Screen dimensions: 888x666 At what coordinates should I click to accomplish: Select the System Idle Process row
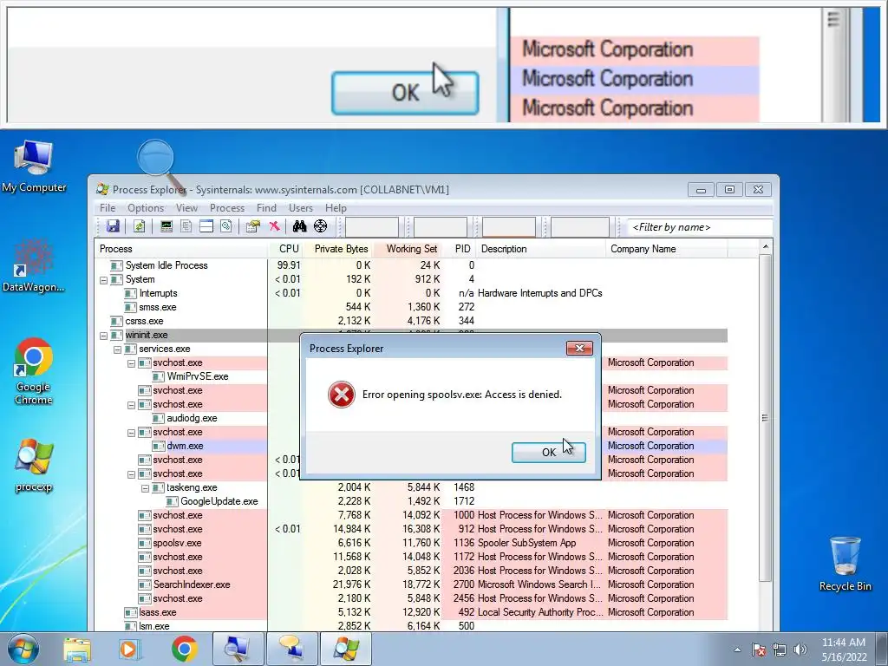(412, 265)
